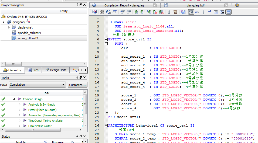Pin the Project Navigator panel
This screenshot has width=258, height=143.
point(77,5)
